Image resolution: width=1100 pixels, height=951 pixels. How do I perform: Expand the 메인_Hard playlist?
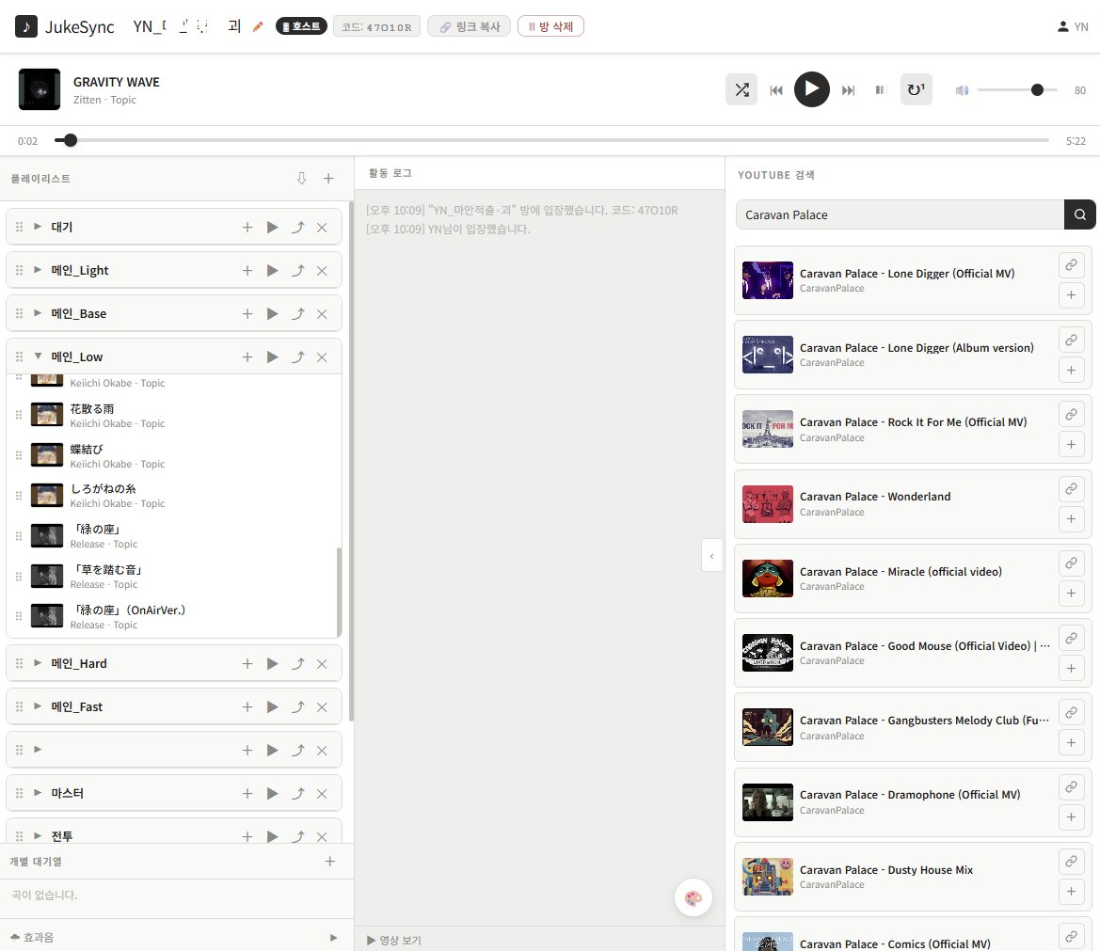(38, 663)
